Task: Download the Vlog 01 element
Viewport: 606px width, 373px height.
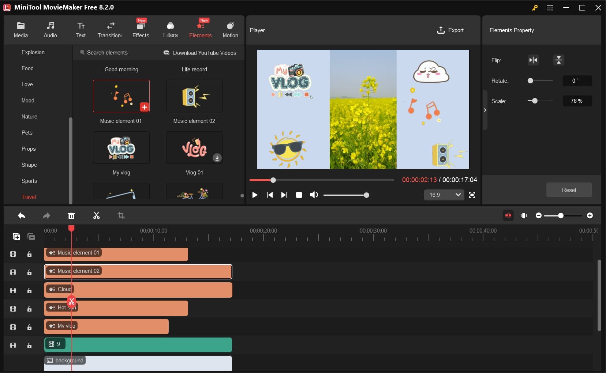Action: pos(217,158)
